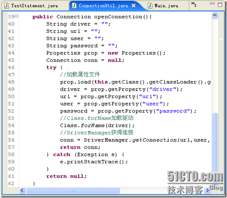Click the horizontal scrollbar left arrow
The height and width of the screenshot is (198, 227).
pyautogui.click(x=22, y=190)
